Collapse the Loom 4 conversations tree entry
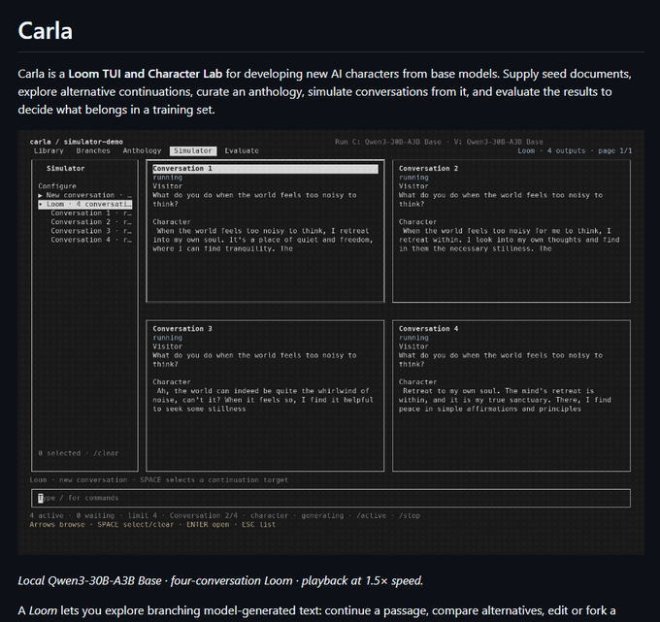This screenshot has width=660, height=622. click(x=85, y=204)
